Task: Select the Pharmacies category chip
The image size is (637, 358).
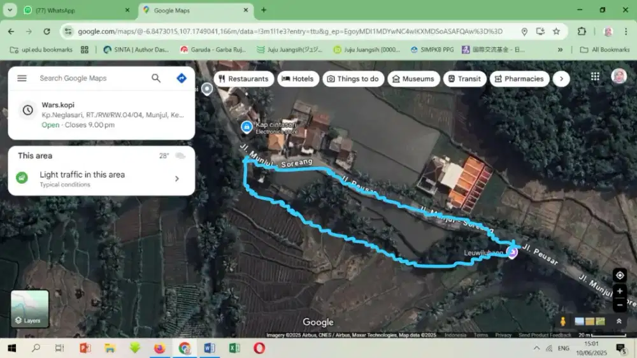Action: coord(518,79)
